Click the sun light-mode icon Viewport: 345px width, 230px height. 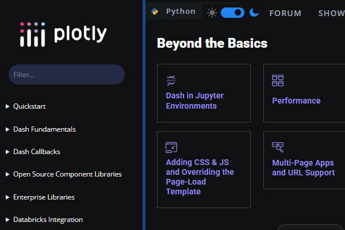(212, 13)
